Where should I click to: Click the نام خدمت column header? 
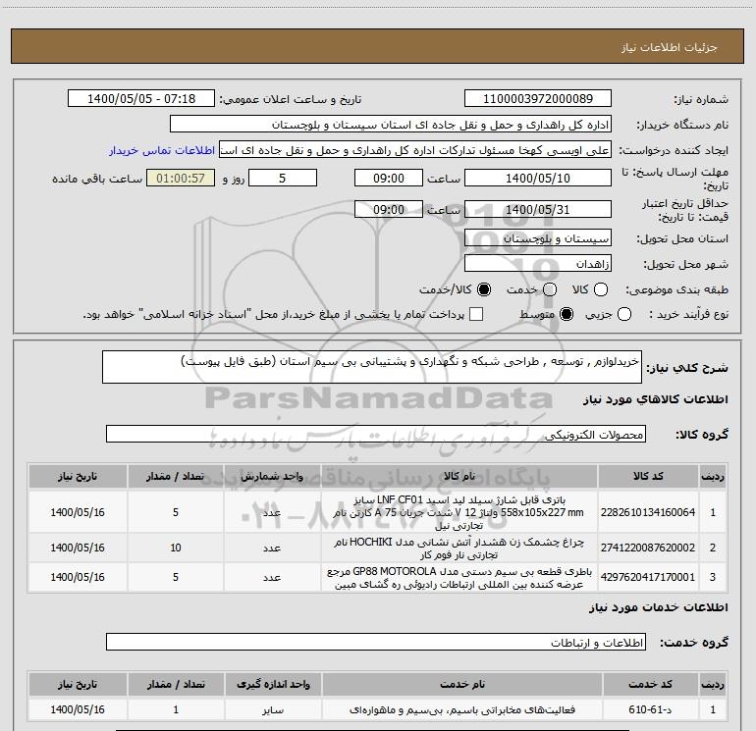point(462,684)
